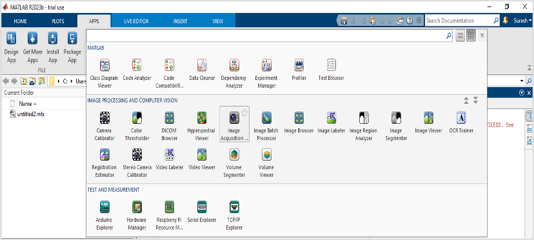Viewport: 534px width, 240px height.
Task: Open the INSERT tab
Action: click(x=180, y=21)
